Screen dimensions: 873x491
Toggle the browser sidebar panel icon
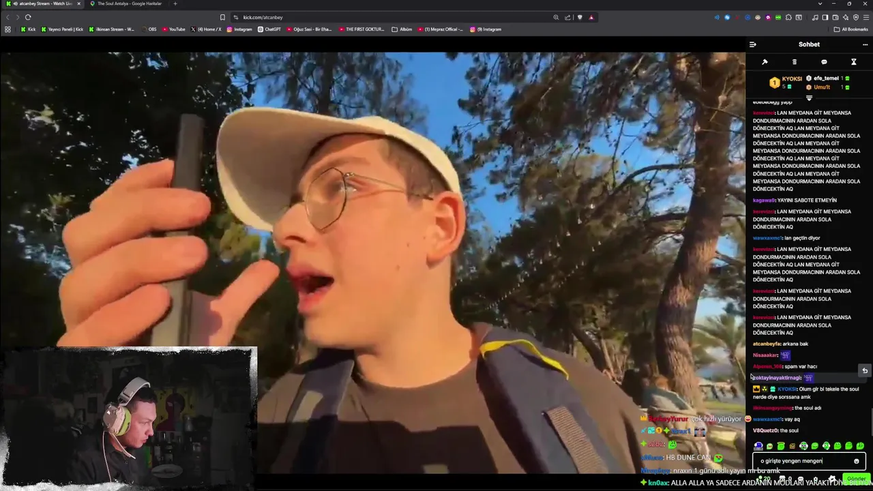pyautogui.click(x=825, y=17)
